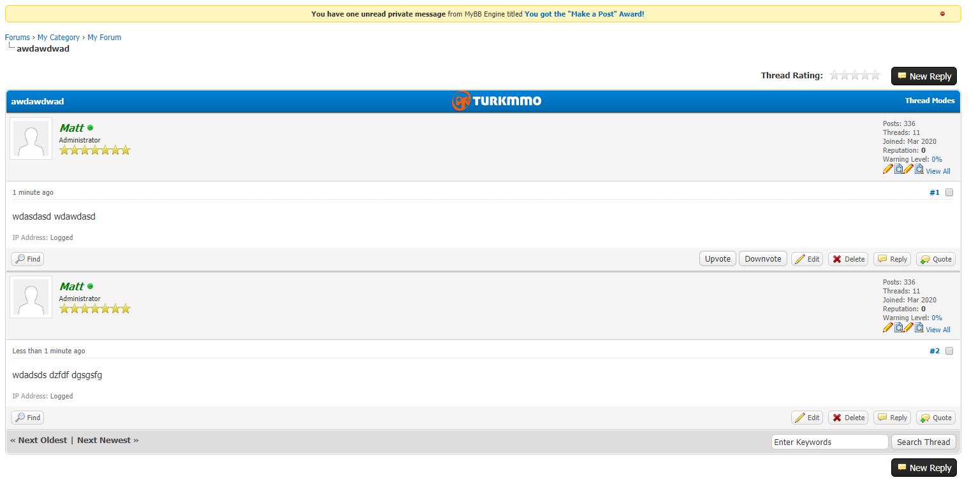The width and height of the screenshot is (969, 487).
Task: Reply to post #2
Action: (x=892, y=418)
